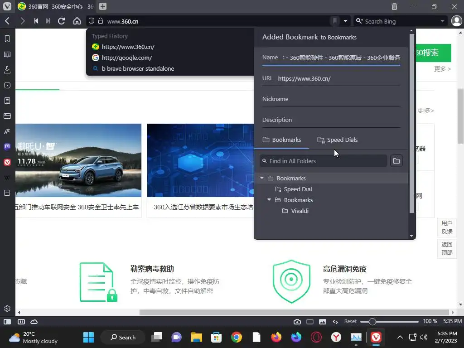The width and height of the screenshot is (464, 348).
Task: Open the Window panel
Action: click(x=7, y=116)
